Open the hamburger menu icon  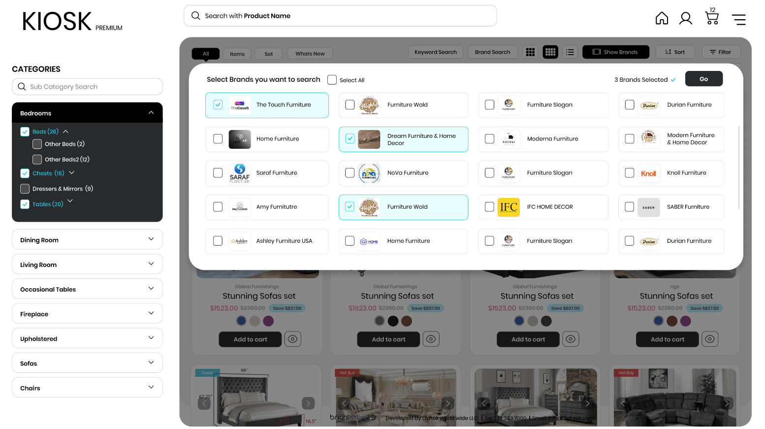coord(738,19)
